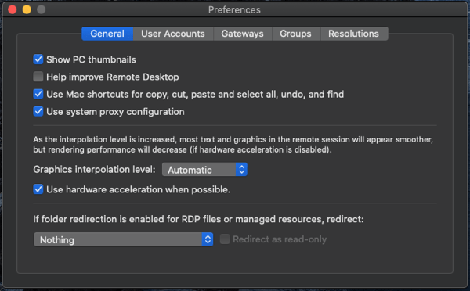Screen dimensions: 470x291
Task: Click the Preferences window title bar
Action: (x=234, y=9)
